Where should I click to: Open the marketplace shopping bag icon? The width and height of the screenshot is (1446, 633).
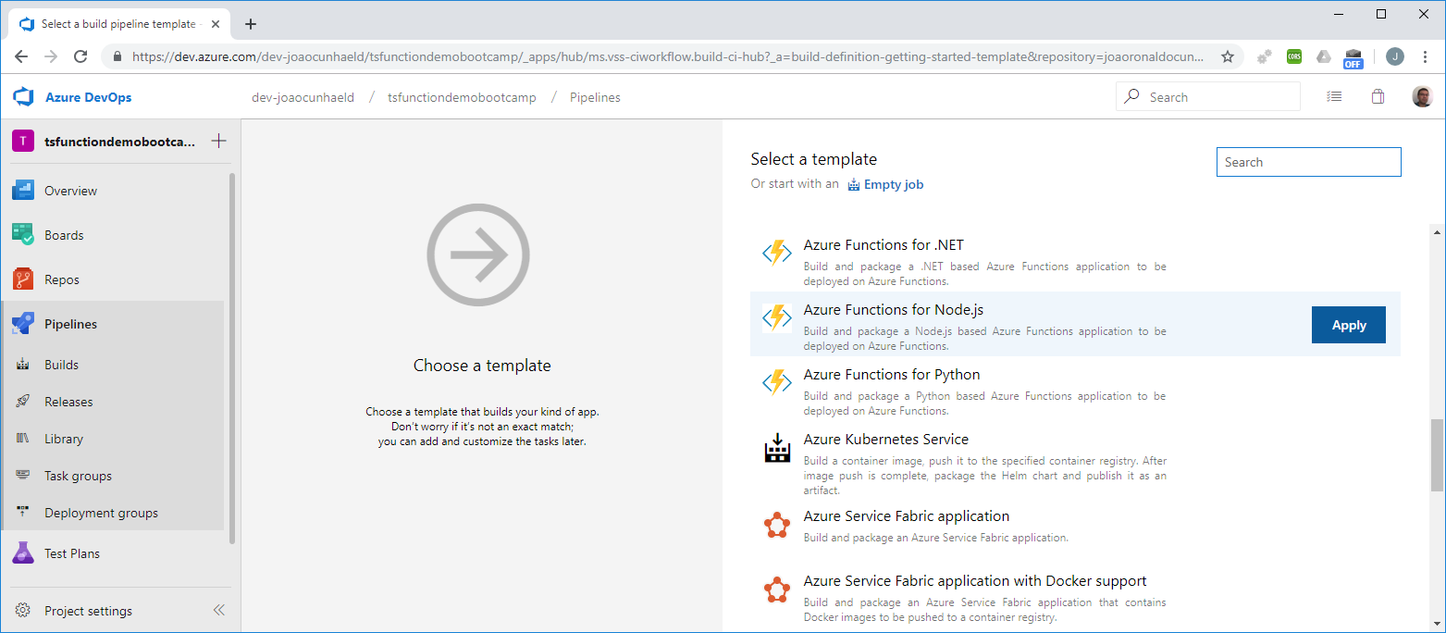(1378, 96)
